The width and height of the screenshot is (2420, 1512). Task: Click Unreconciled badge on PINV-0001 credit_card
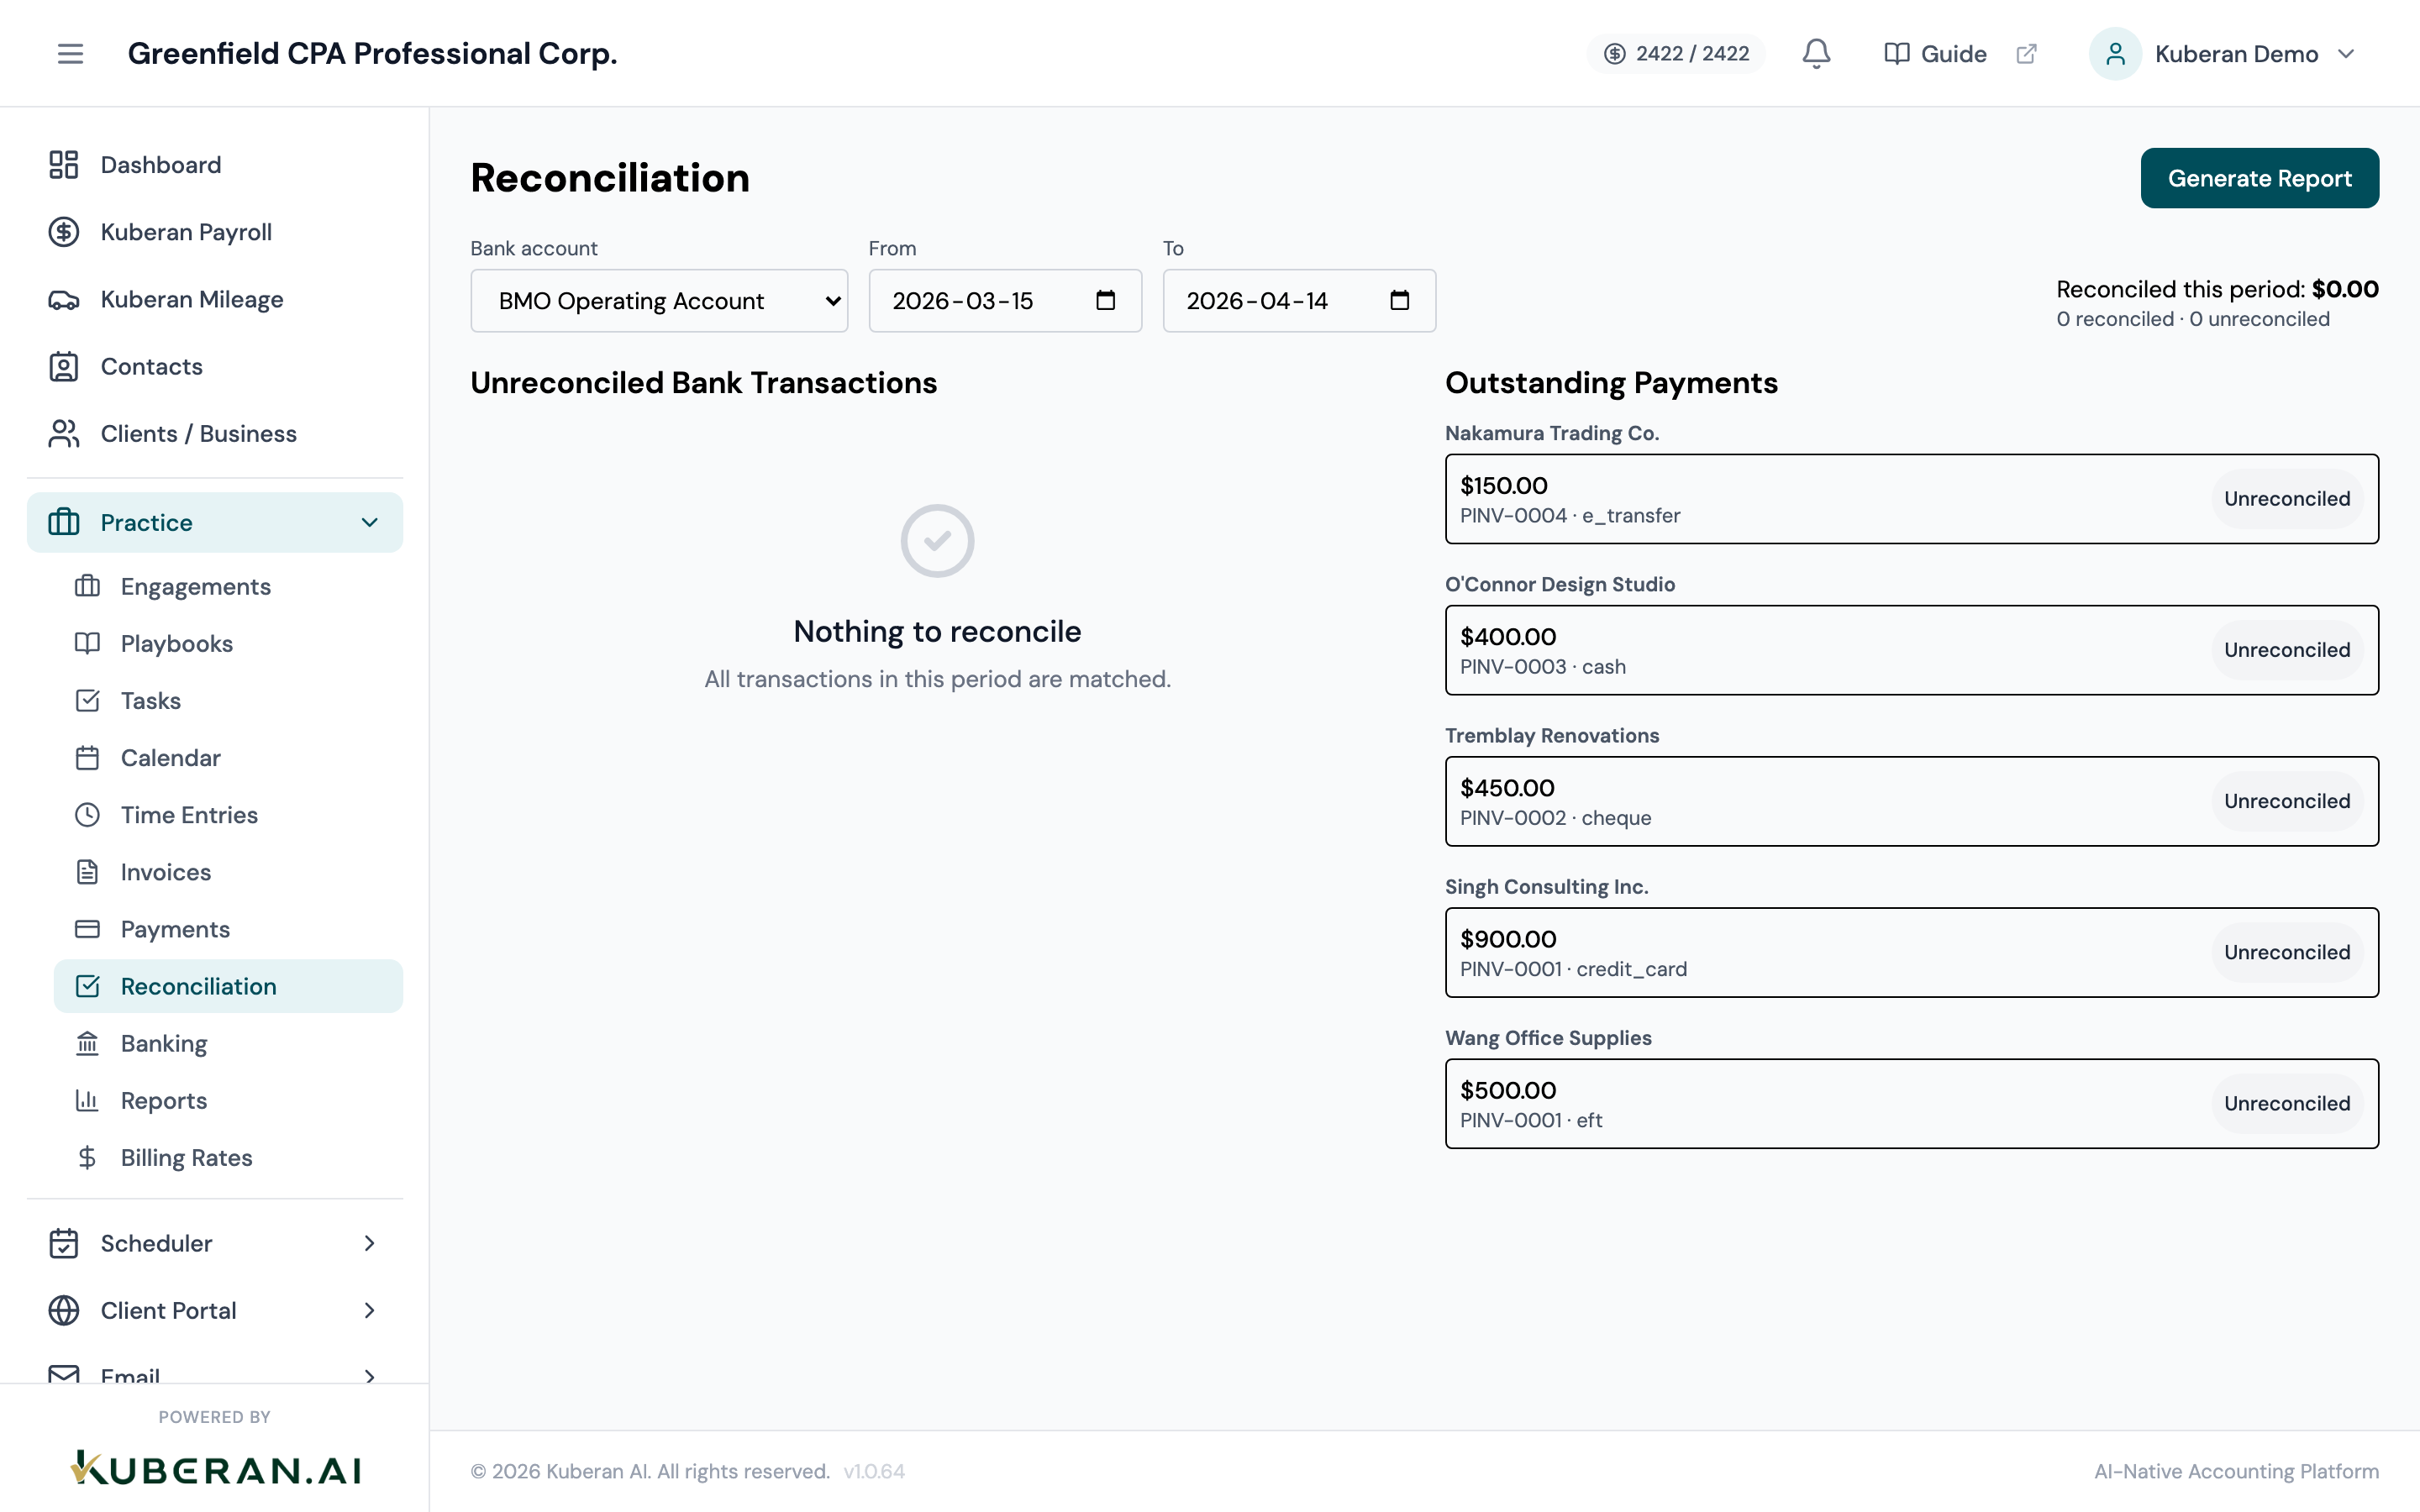click(2287, 952)
